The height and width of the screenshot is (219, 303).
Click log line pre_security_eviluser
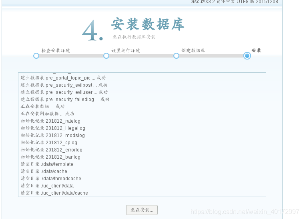tap(64, 92)
